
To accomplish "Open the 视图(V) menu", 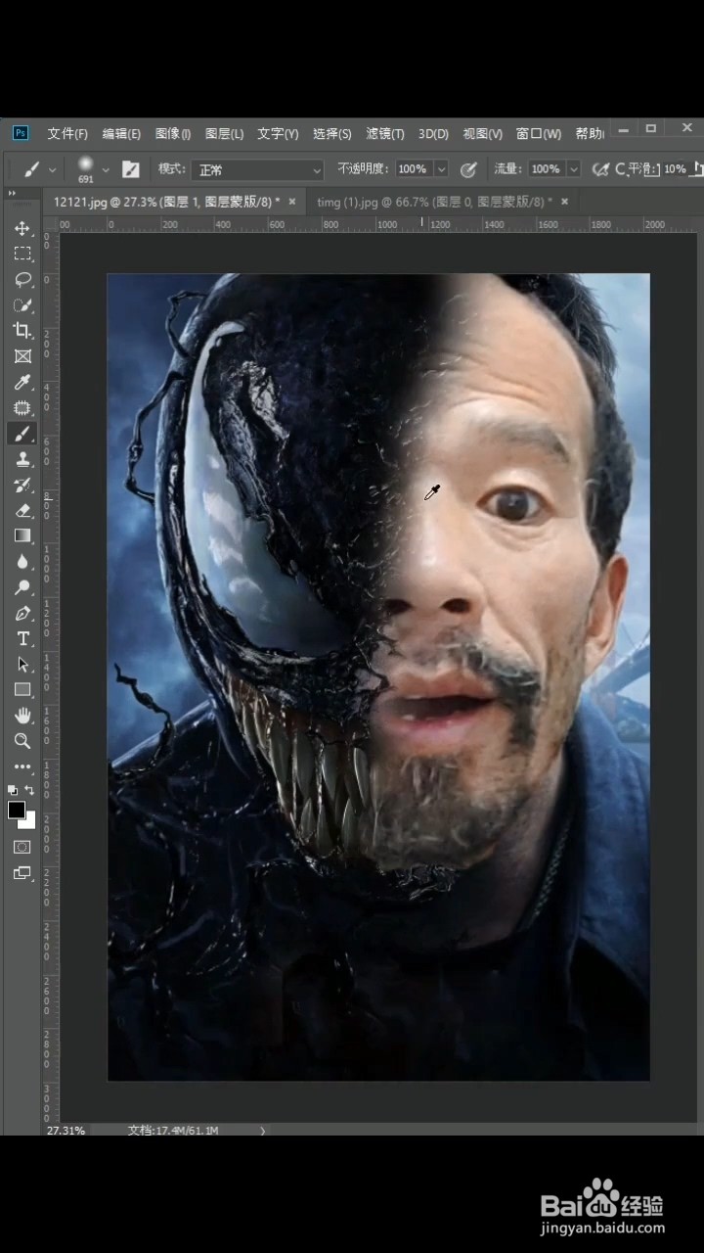I will 482,134.
